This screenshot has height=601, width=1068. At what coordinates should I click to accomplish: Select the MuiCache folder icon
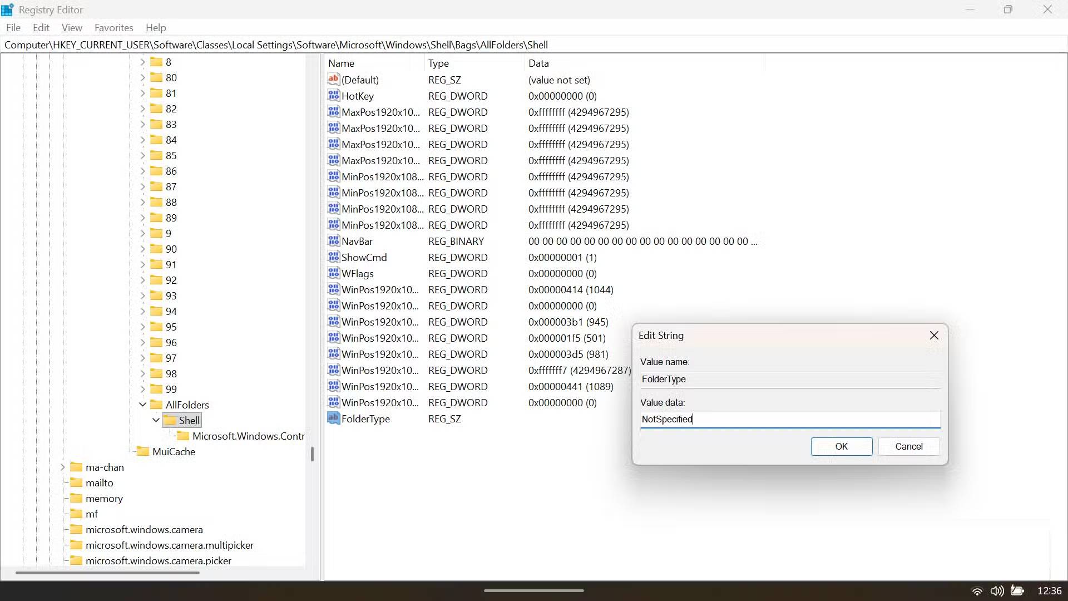(x=144, y=451)
